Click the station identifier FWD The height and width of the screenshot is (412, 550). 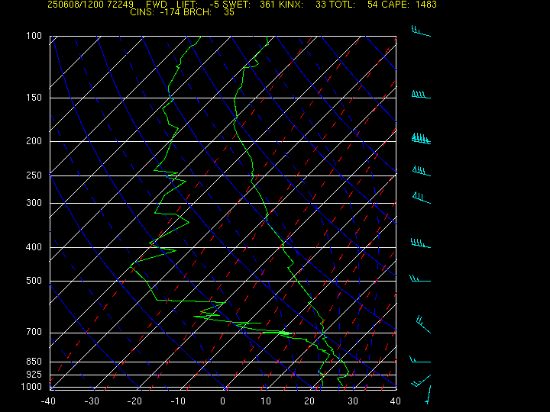point(157,5)
